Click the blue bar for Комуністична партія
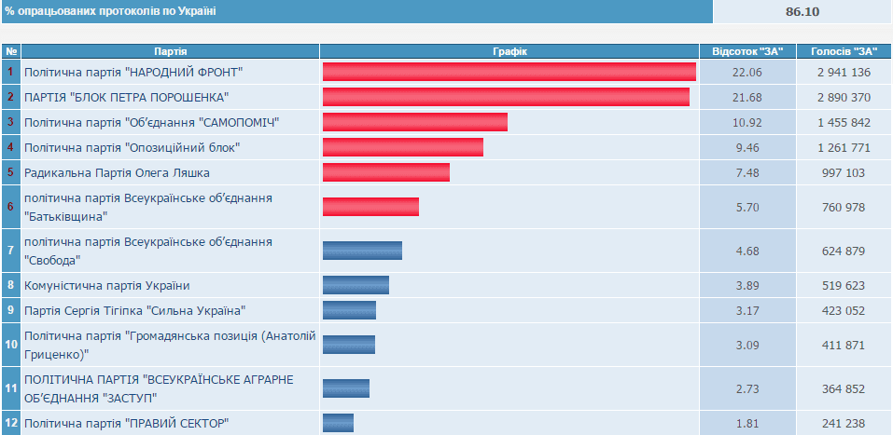This screenshot has width=893, height=435. (356, 285)
